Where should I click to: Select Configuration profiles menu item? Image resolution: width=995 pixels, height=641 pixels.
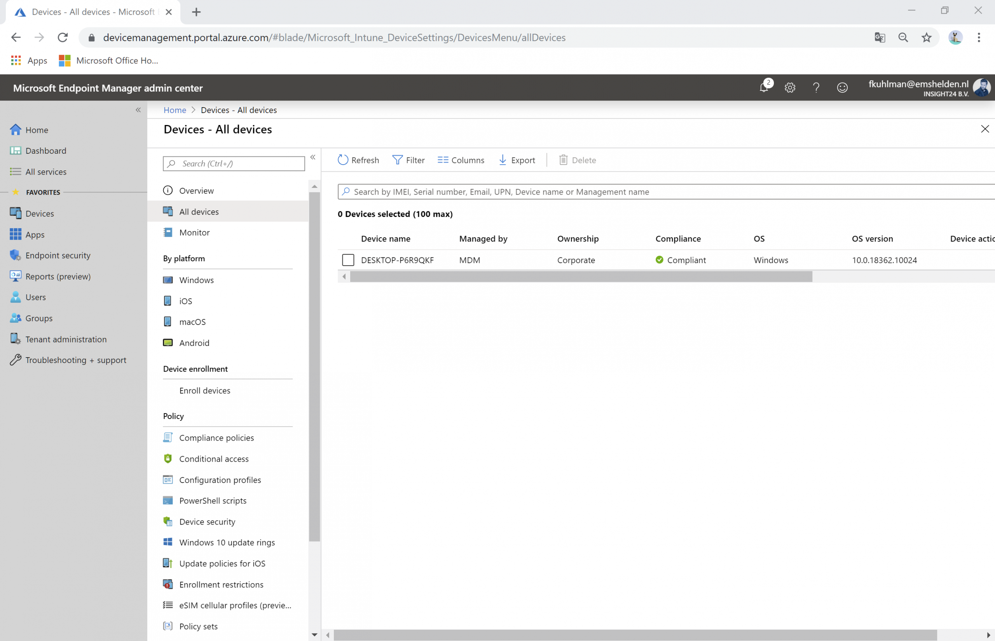coord(220,479)
